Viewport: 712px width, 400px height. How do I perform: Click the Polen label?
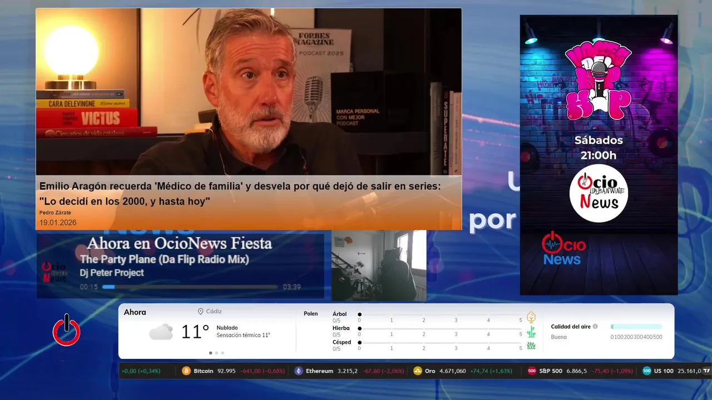point(310,314)
